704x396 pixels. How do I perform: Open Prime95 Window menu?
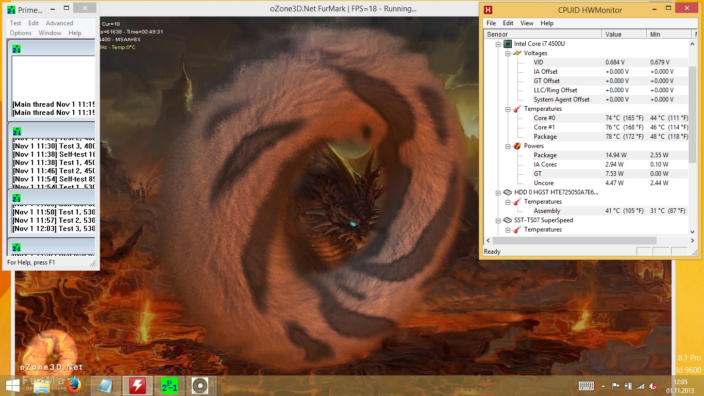tap(50, 33)
